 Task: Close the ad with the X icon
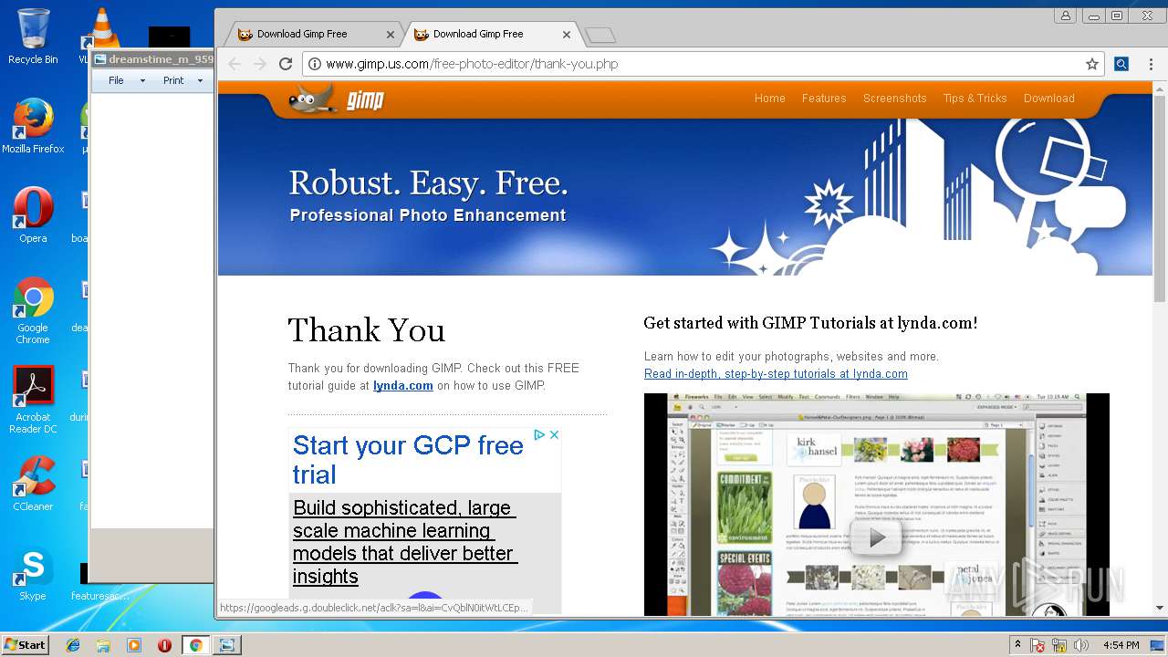point(553,435)
